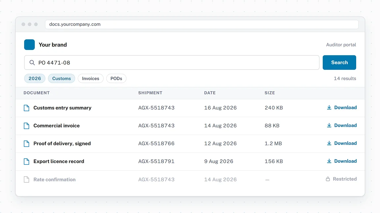This screenshot has height=213, width=380.
Task: Click shipment AGX-5518766
Action: [156, 144]
